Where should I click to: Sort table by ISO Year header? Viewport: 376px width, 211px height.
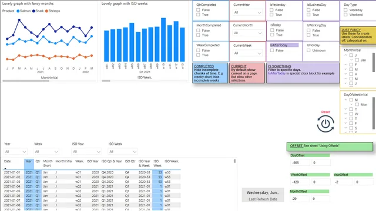coord(93,161)
